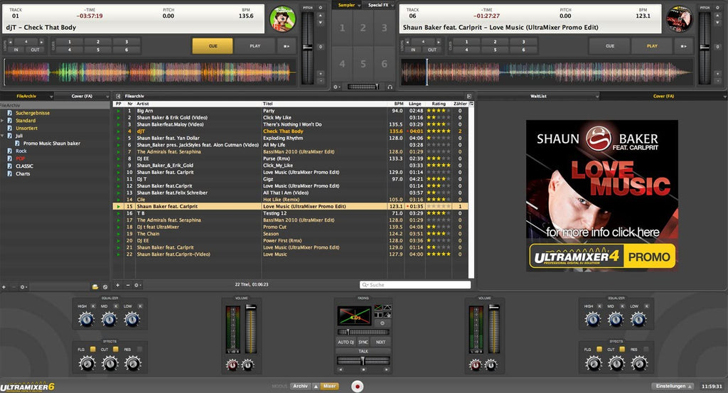Select the crossfade curve icon in Fading
The height and width of the screenshot is (393, 728).
tap(378, 308)
